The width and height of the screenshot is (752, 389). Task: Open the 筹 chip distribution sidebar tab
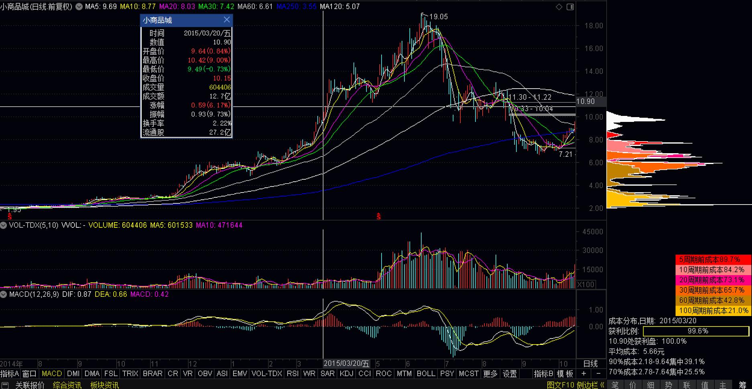point(742,385)
